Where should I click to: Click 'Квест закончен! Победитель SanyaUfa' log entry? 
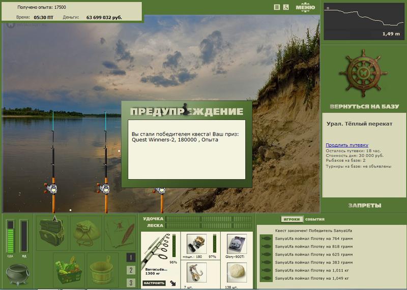(x=313, y=231)
